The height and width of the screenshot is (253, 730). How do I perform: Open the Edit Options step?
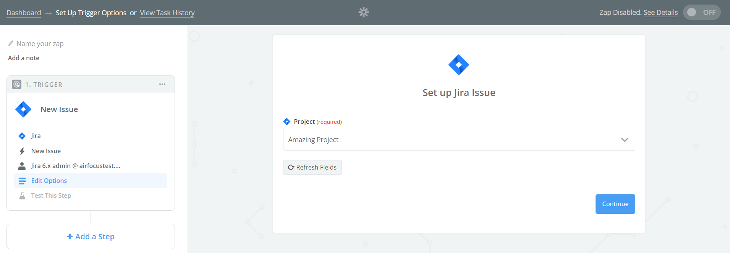pyautogui.click(x=91, y=181)
